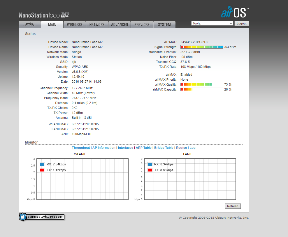The height and width of the screenshot is (237, 288).
Task: Click the WLAN0 throughput graph
Action: pyautogui.click(x=82, y=179)
